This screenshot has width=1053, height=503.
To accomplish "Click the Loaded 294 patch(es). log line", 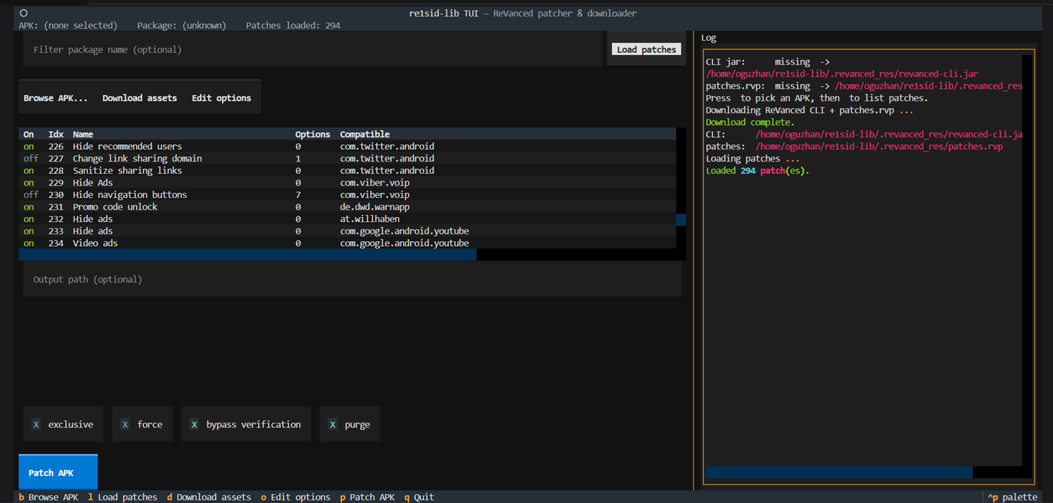I will [758, 170].
